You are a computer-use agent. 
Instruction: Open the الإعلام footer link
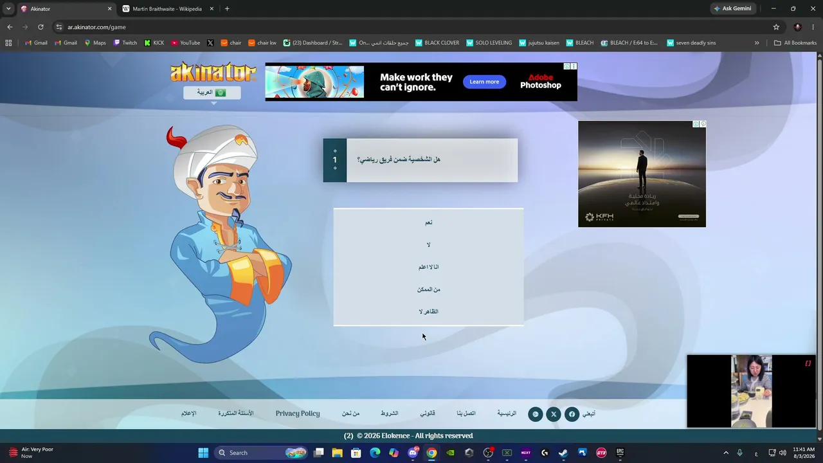[x=188, y=413]
